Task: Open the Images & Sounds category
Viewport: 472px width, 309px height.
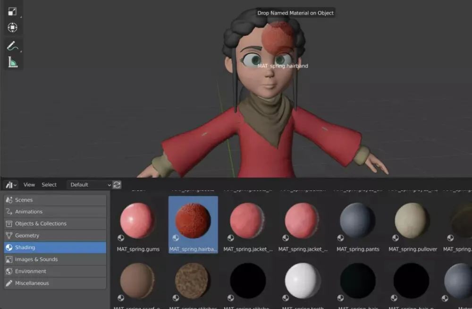Action: click(55, 259)
